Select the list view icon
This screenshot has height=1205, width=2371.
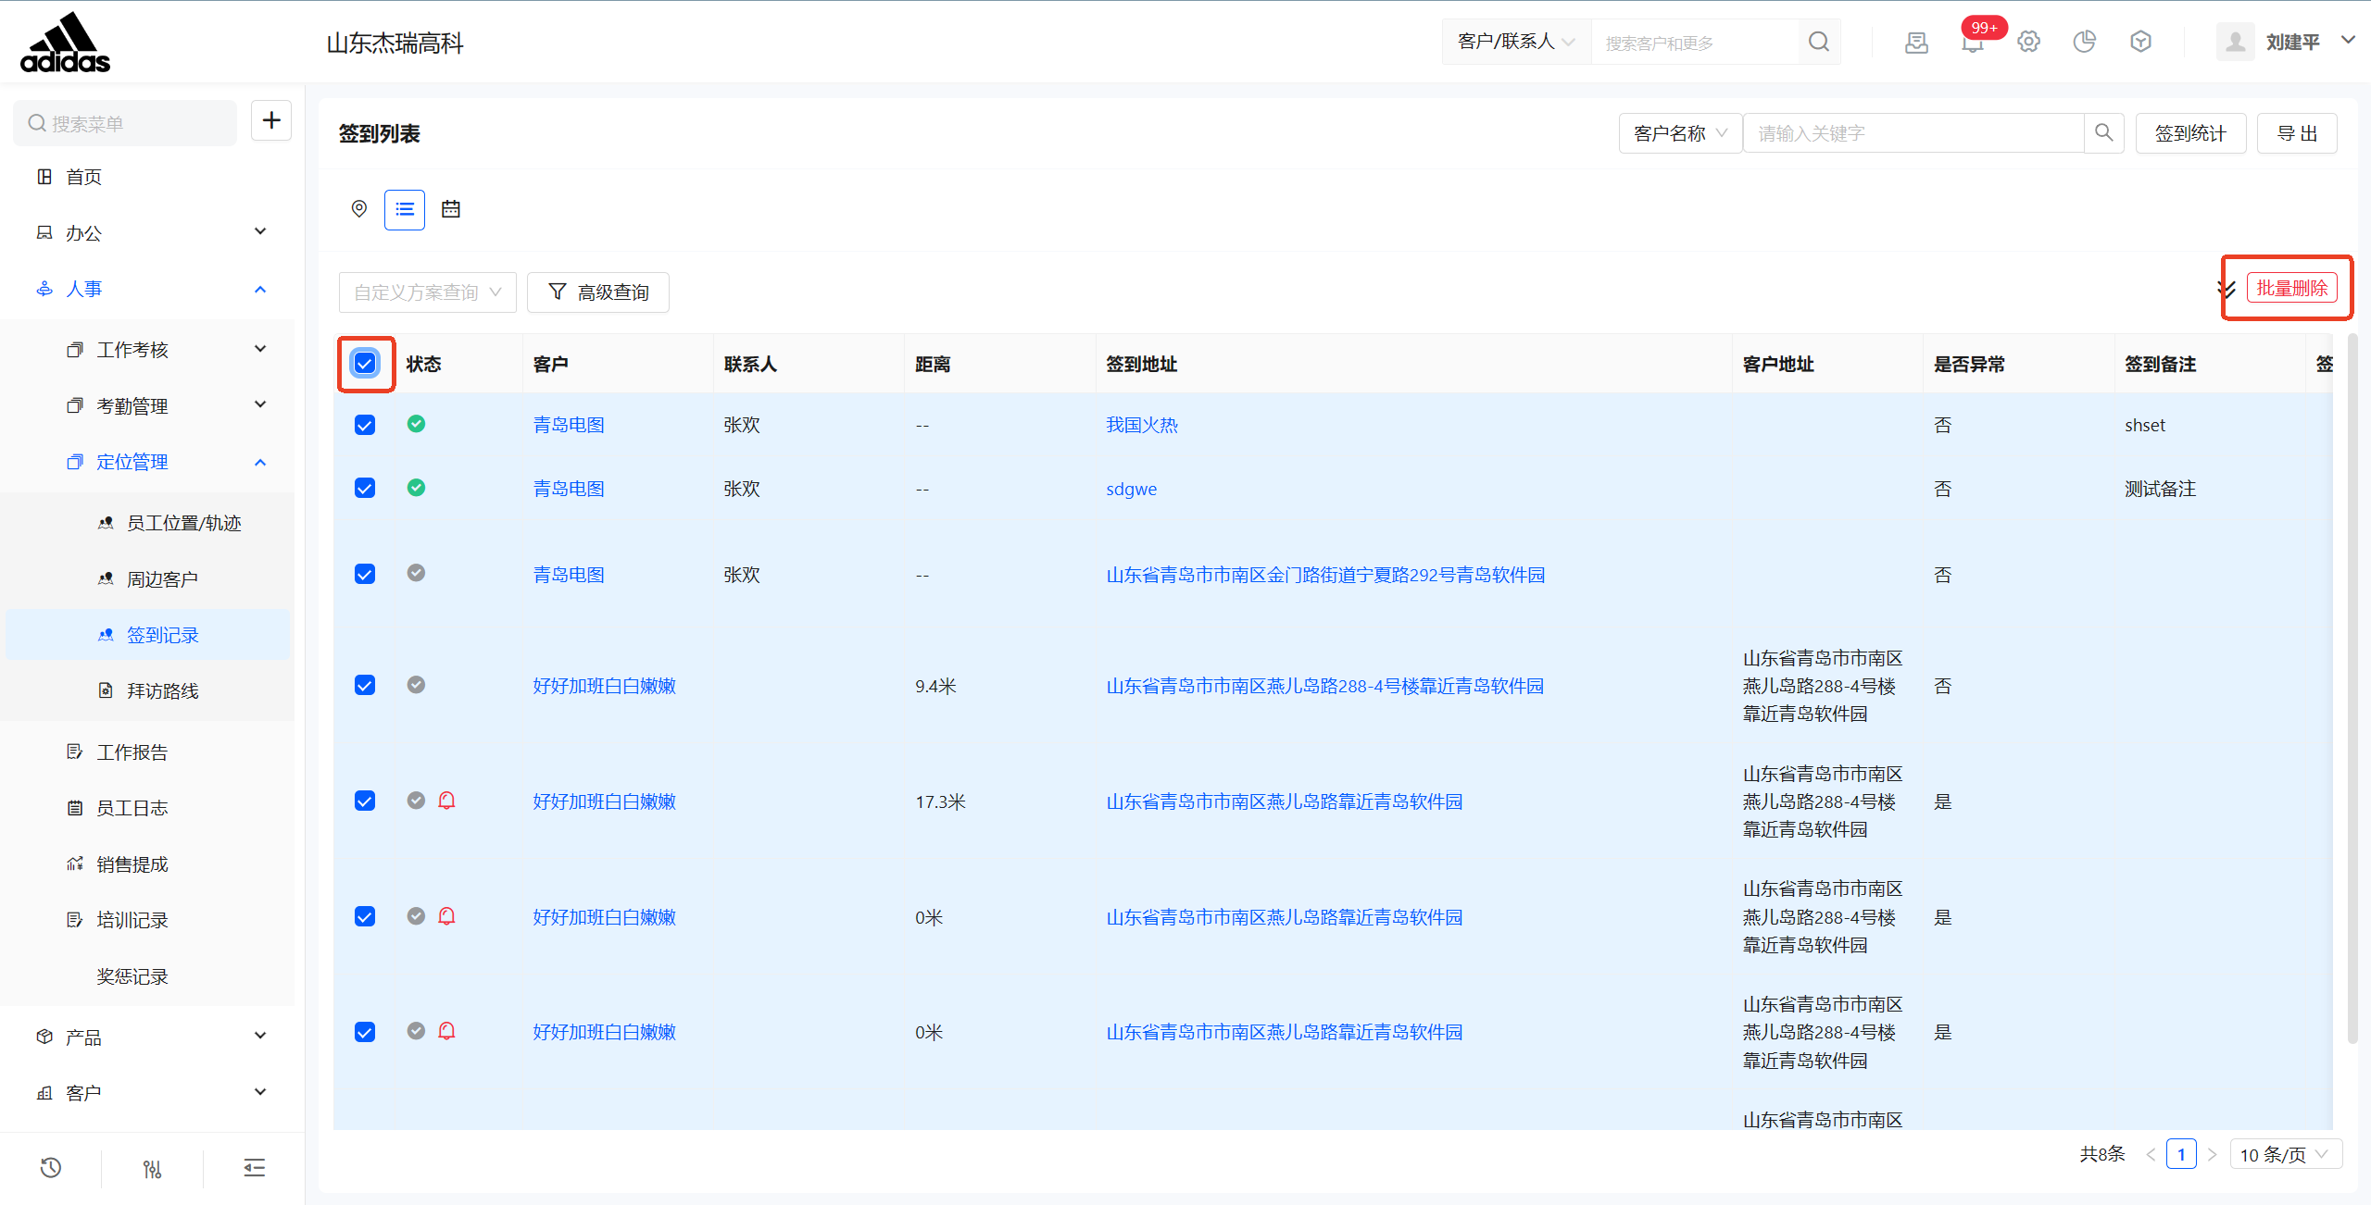[x=405, y=209]
